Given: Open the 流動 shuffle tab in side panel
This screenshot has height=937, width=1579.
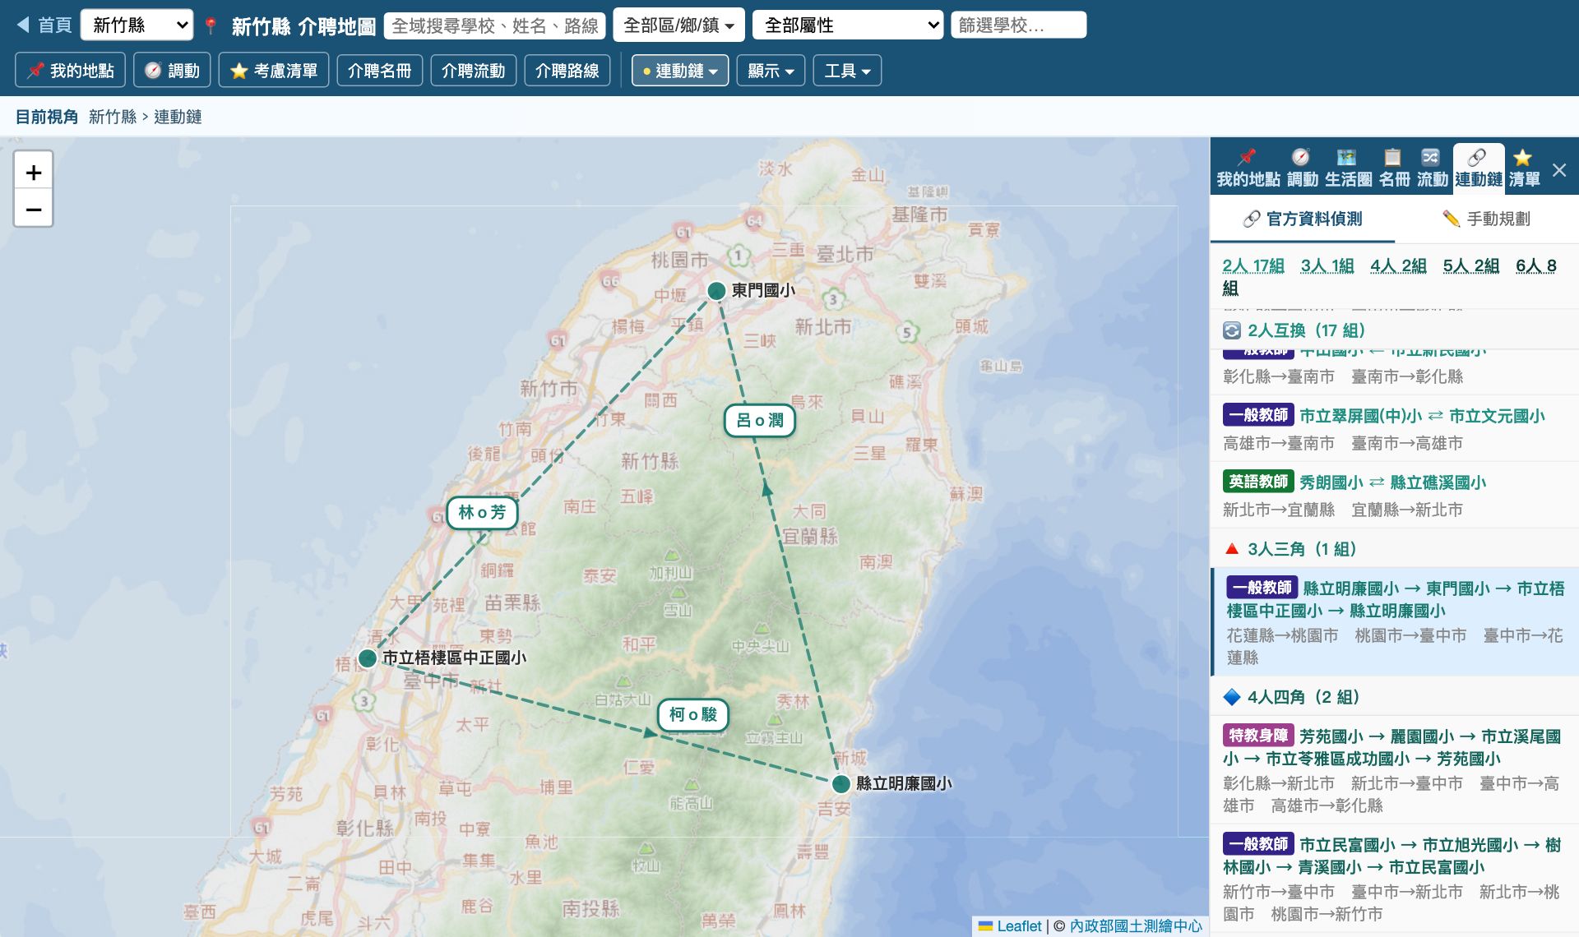Looking at the screenshot, I should (1432, 168).
